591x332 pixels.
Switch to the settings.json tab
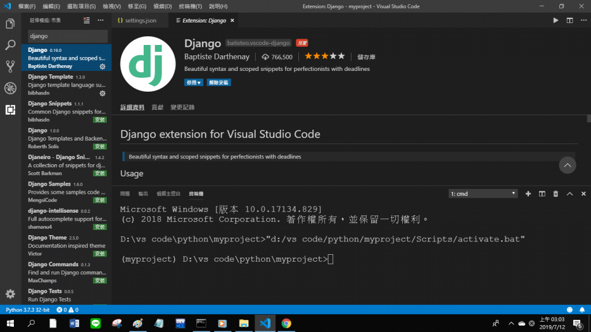point(140,20)
